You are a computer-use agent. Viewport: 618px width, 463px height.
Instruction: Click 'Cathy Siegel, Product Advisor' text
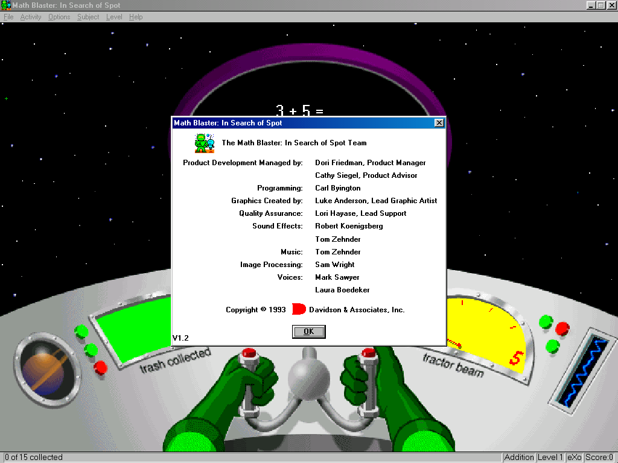tap(366, 175)
